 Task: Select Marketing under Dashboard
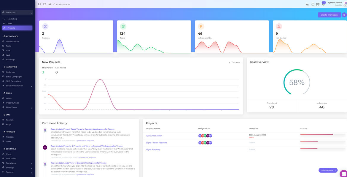click(12, 19)
